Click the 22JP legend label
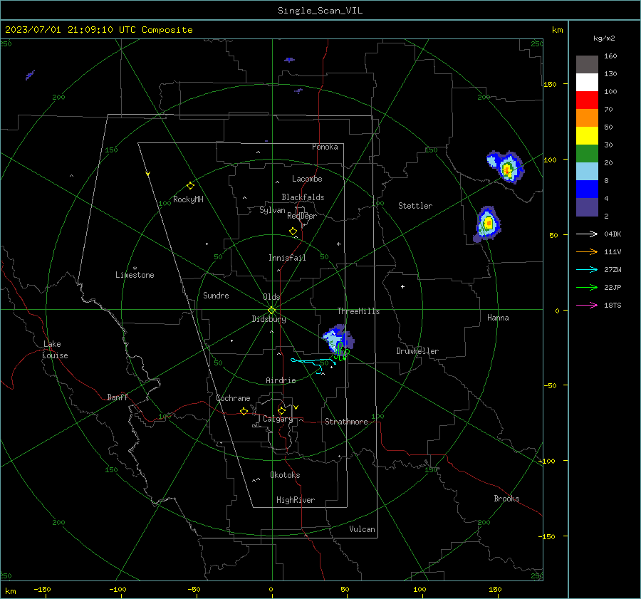Screen dimensions: 641x599 [613, 288]
